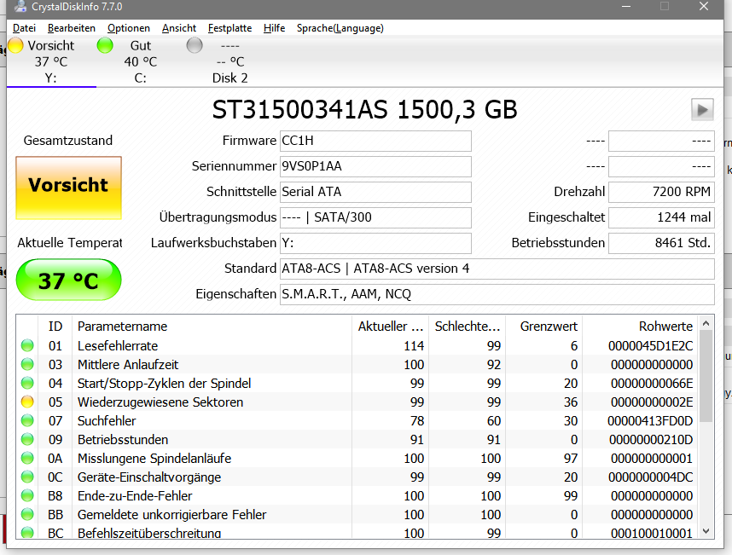Click the SMART table scrollbar down arrow
The height and width of the screenshot is (555, 732).
click(706, 532)
